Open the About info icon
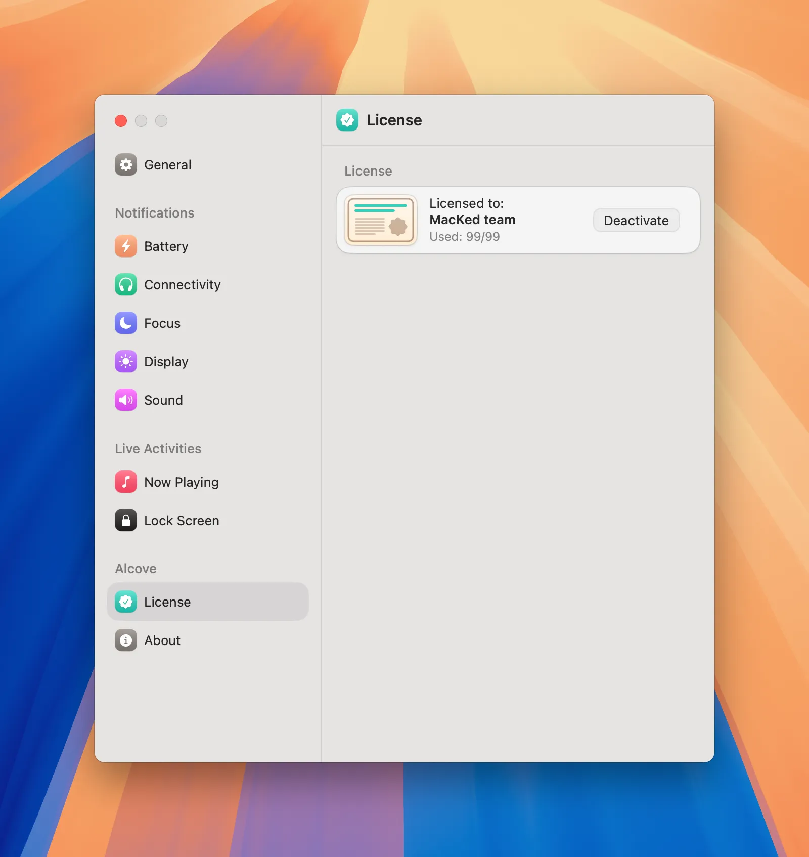809x857 pixels. coord(126,640)
